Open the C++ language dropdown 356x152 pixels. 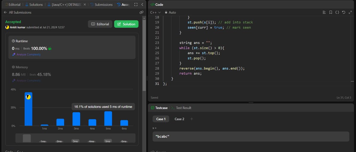[x=155, y=12]
